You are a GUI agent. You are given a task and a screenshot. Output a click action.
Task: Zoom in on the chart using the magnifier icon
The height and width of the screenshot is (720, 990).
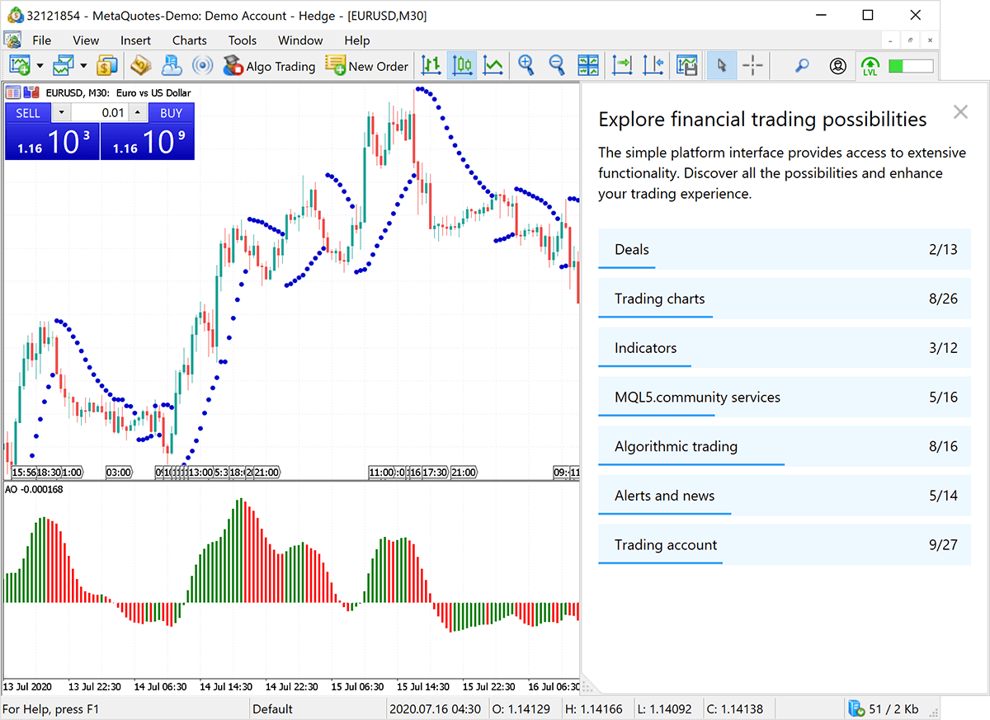(x=526, y=65)
